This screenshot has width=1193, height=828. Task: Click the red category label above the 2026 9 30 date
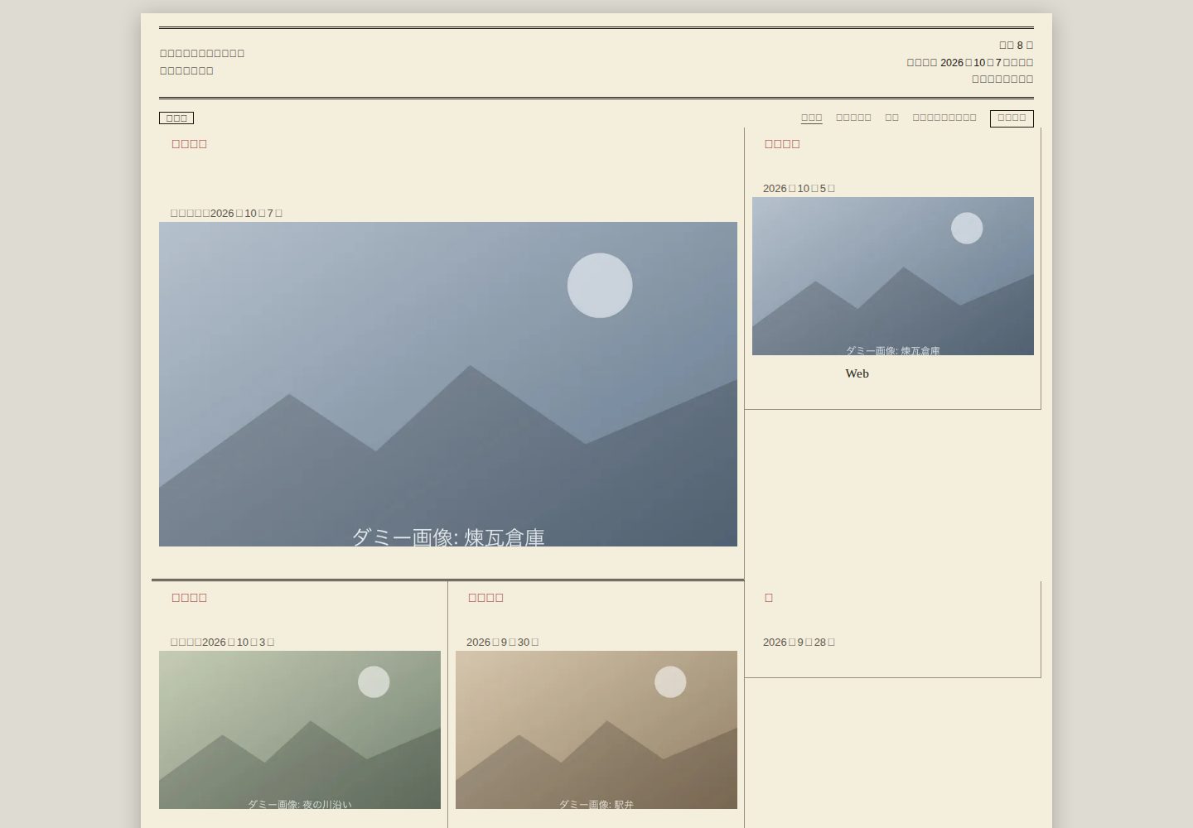(485, 597)
